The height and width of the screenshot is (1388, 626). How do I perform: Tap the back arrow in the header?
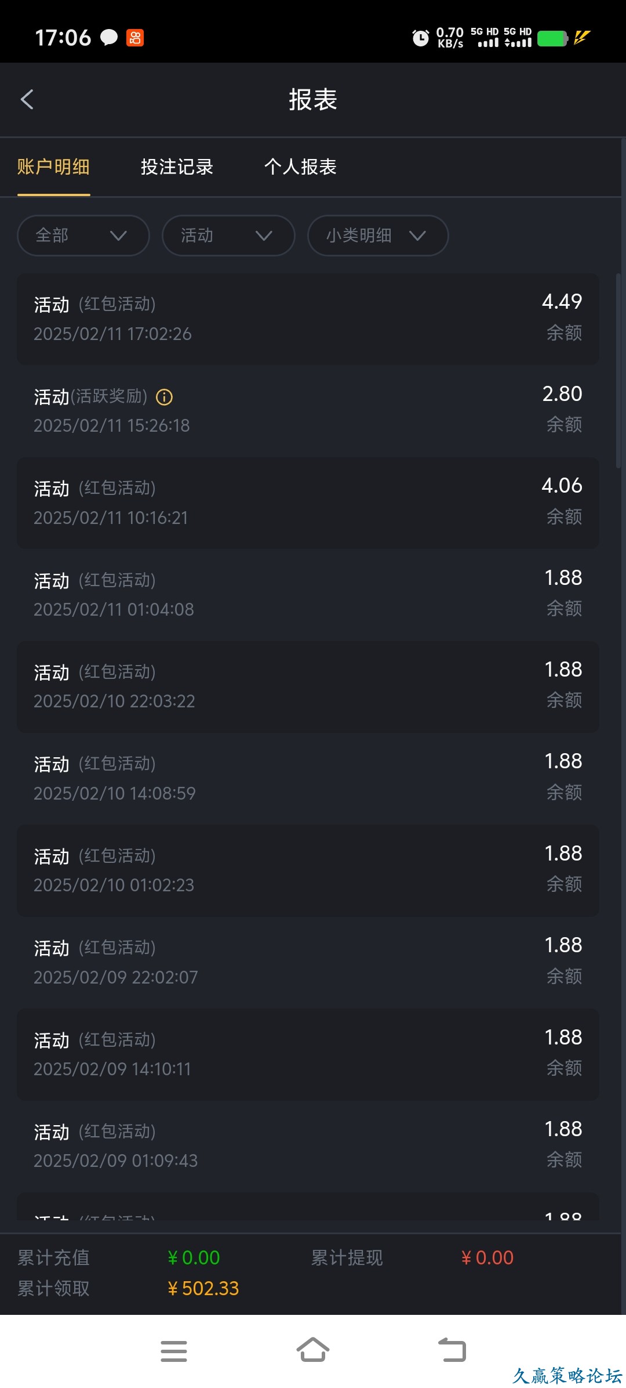[27, 99]
